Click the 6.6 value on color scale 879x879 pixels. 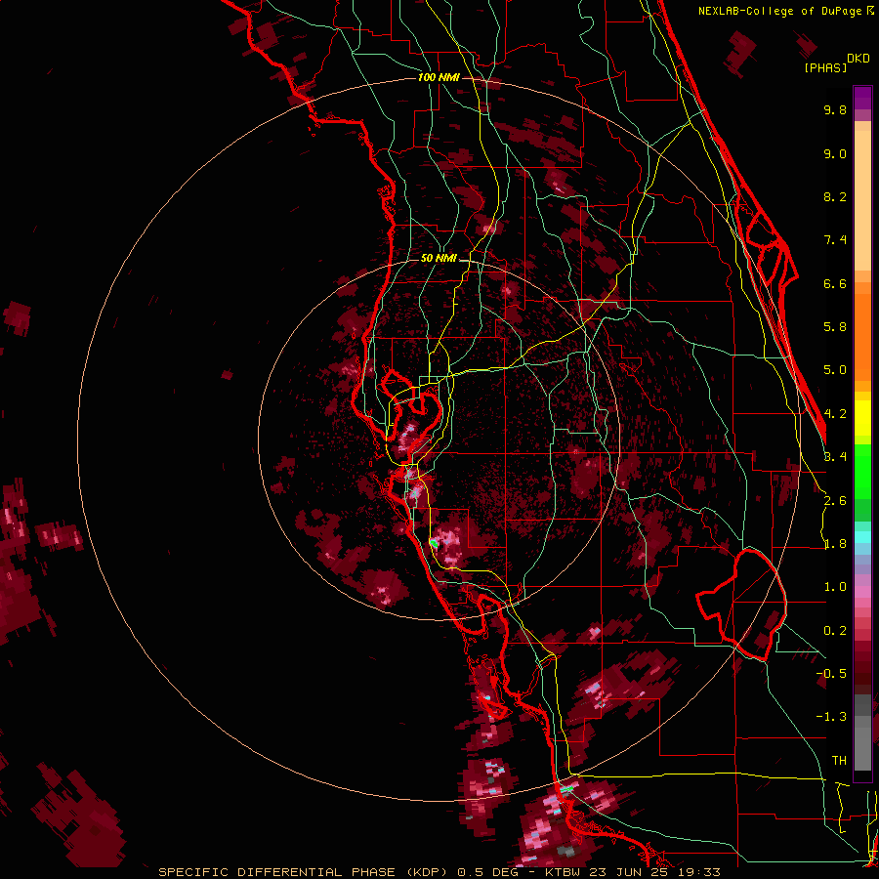pos(835,283)
